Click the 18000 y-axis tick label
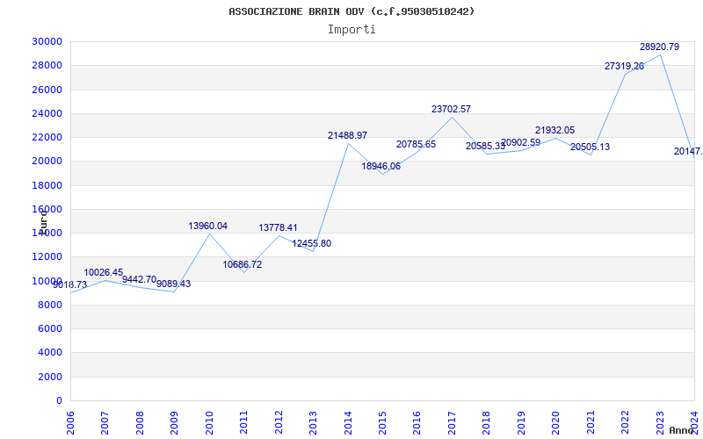The width and height of the screenshot is (703, 439). click(47, 185)
